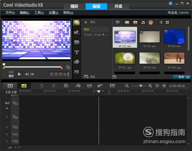Switch to Timeline view
The width and height of the screenshot is (192, 151).
pyautogui.click(x=24, y=86)
